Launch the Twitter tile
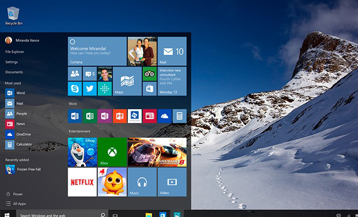The image size is (358, 217). click(89, 88)
